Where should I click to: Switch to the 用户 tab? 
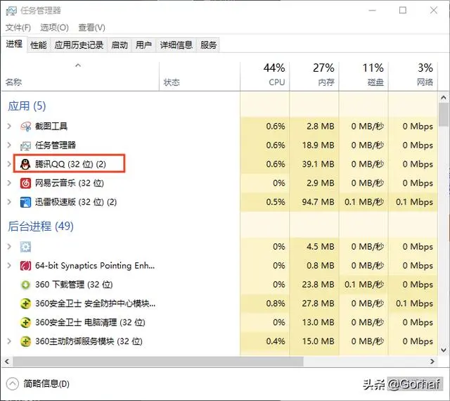coord(143,45)
